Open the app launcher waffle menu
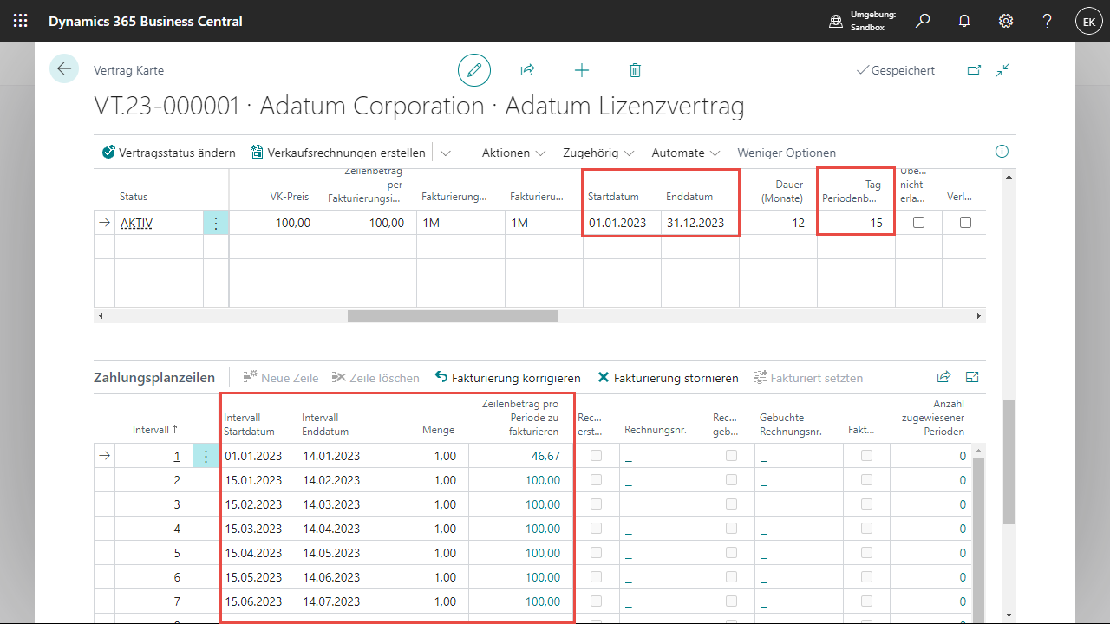Viewport: 1110px width, 624px height. (21, 21)
